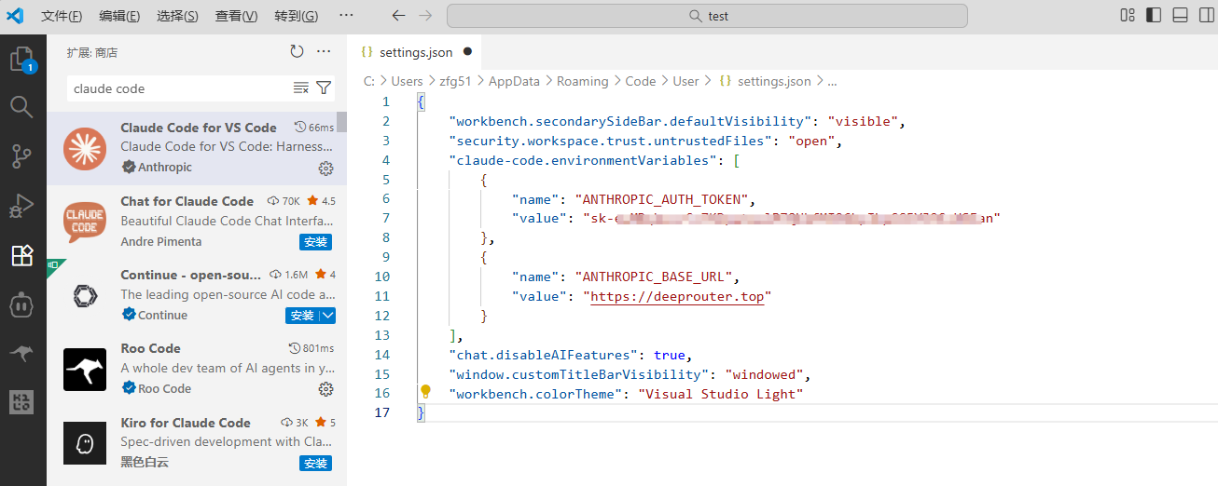This screenshot has width=1218, height=486.
Task: Open the Source Control view
Action: pos(22,156)
